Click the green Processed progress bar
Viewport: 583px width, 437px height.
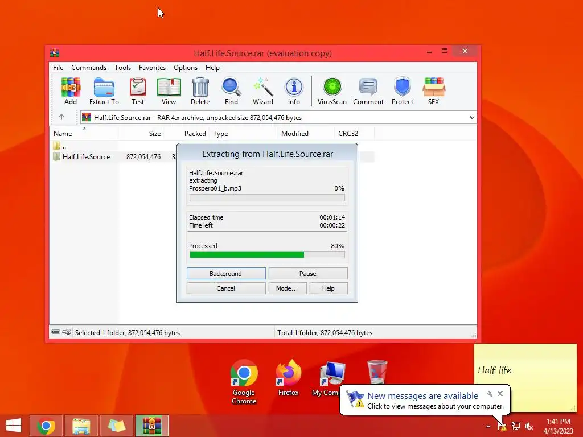(x=267, y=254)
